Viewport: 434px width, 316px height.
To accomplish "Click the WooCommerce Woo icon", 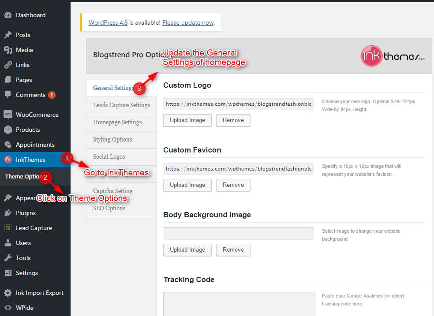I will (8, 115).
